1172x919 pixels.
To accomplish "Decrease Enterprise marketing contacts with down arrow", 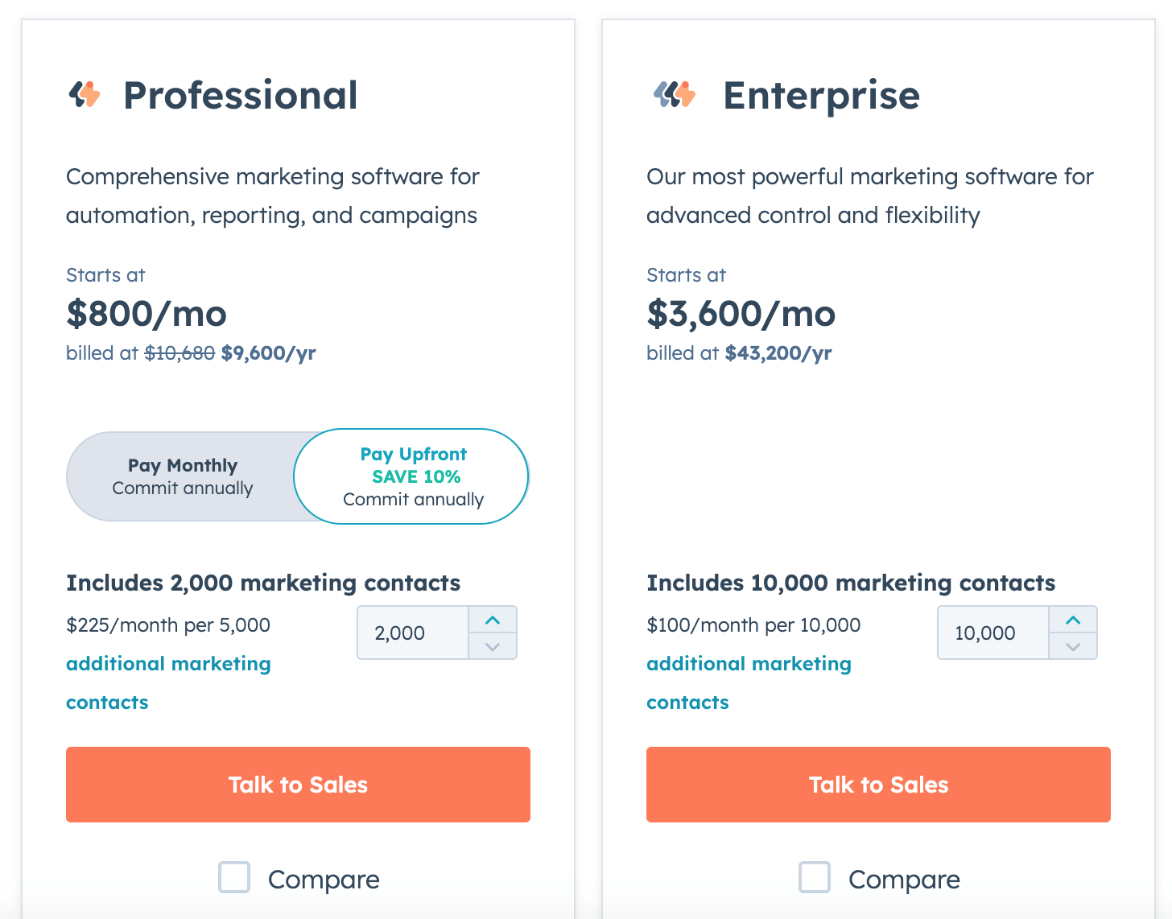I will tap(1073, 646).
